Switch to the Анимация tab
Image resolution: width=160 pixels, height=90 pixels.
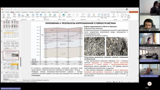point(37,12)
